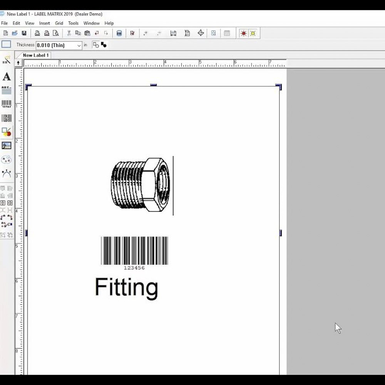This screenshot has height=385, width=385.
Task: Click the Save toolbar button
Action: [24, 33]
